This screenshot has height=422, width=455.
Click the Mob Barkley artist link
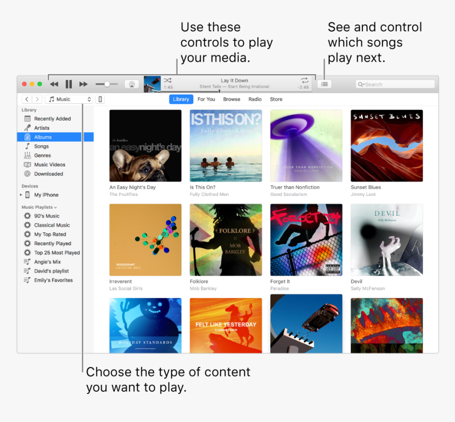click(x=203, y=289)
